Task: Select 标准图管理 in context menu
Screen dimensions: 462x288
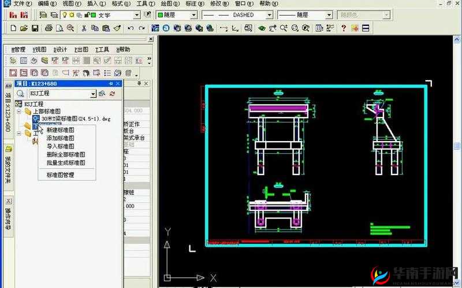Action: tap(60, 175)
